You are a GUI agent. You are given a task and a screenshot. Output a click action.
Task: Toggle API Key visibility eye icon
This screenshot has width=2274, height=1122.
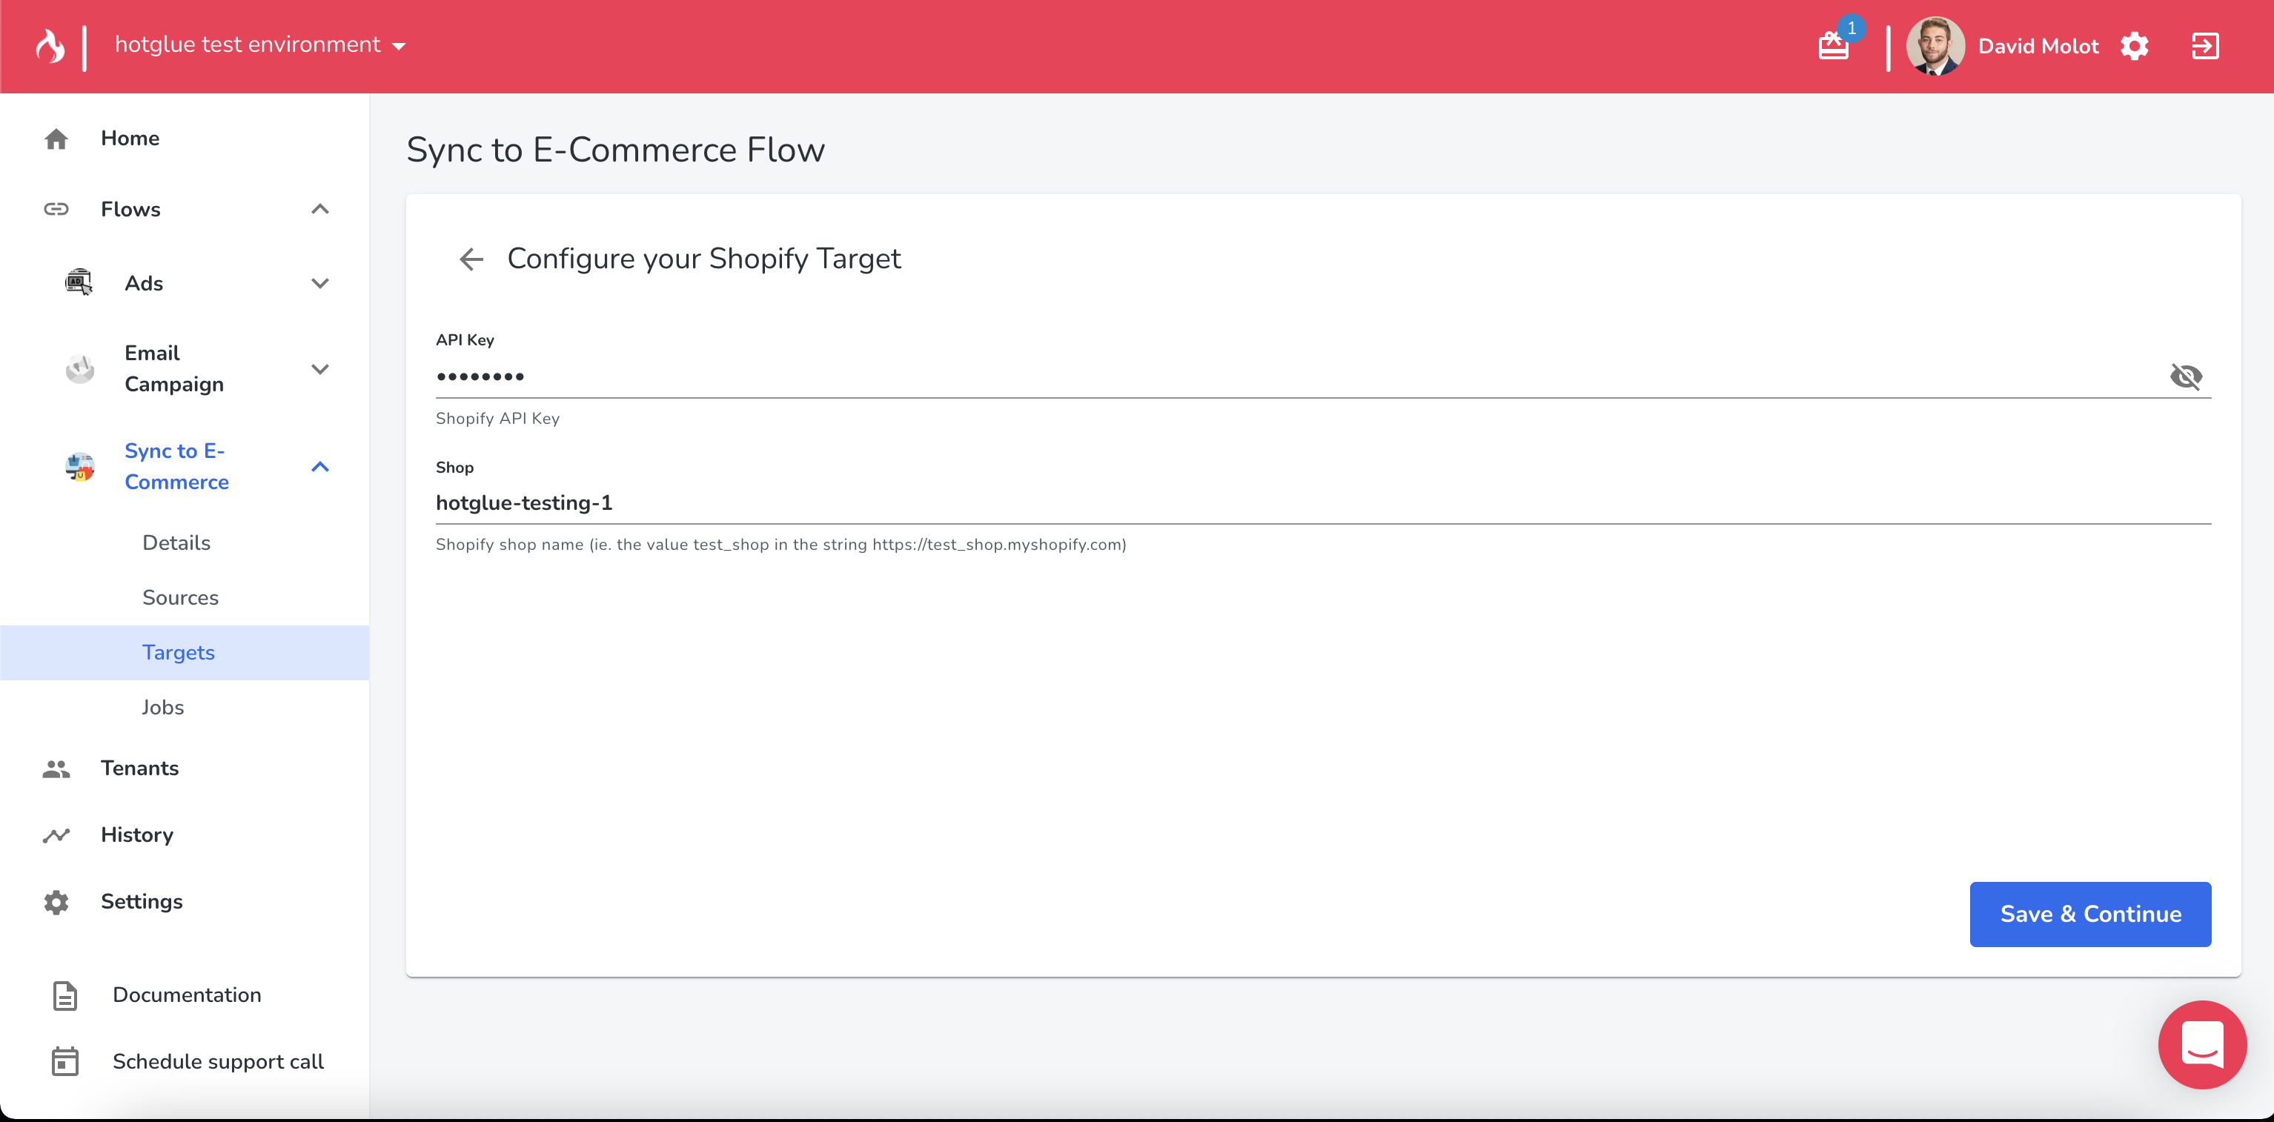2186,377
